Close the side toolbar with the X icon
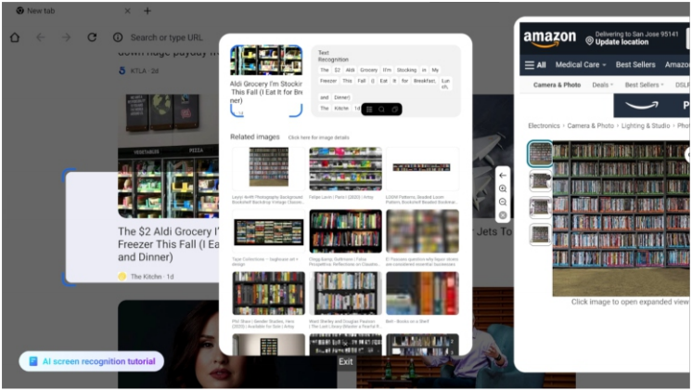Viewport: 692px width, 391px height. click(x=503, y=215)
